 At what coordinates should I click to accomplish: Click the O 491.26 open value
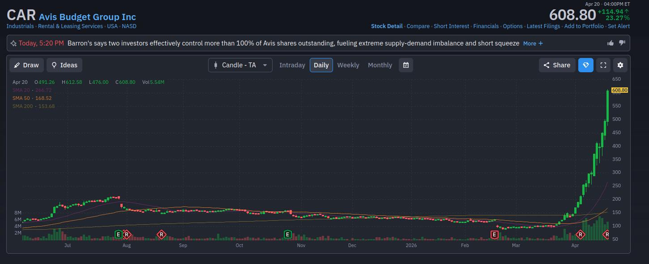[45, 82]
